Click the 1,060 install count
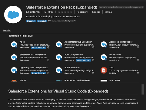Screen dimensions: 146x110 pos(50,12)
